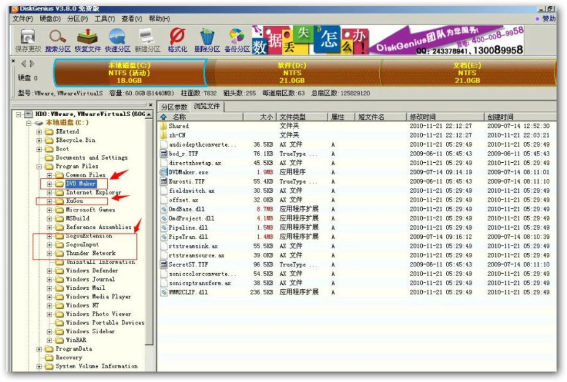Expand the WinRAR folder node
Screen dimensions: 567x382
[x=49, y=340]
